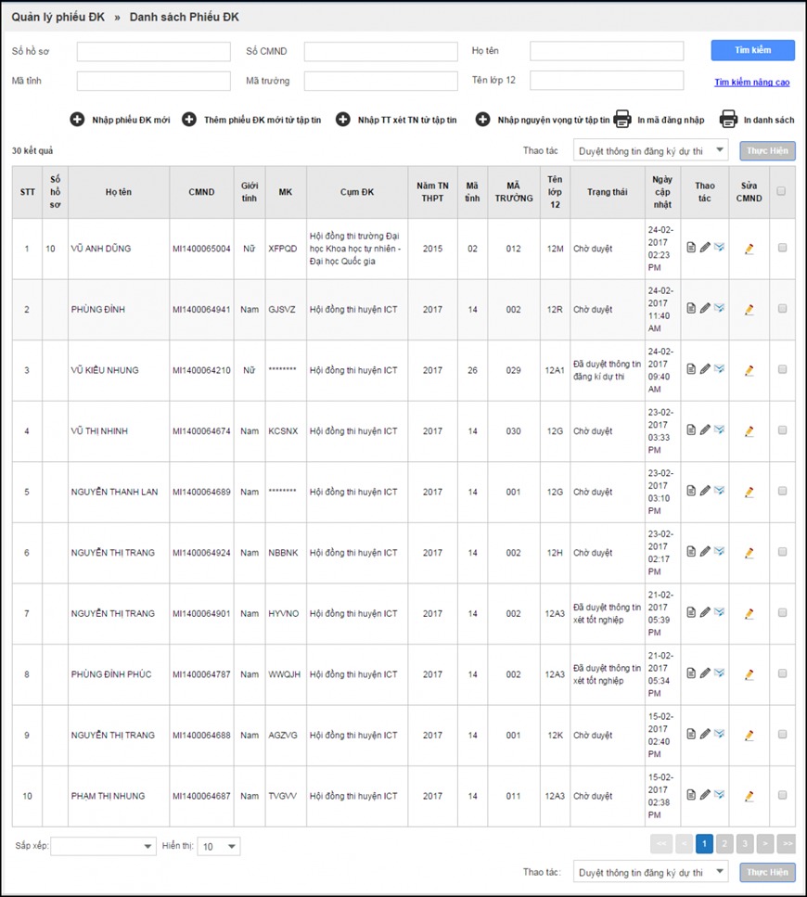The image size is (807, 897).
Task: Open the top Thao tác dropdown
Action: pyautogui.click(x=650, y=150)
